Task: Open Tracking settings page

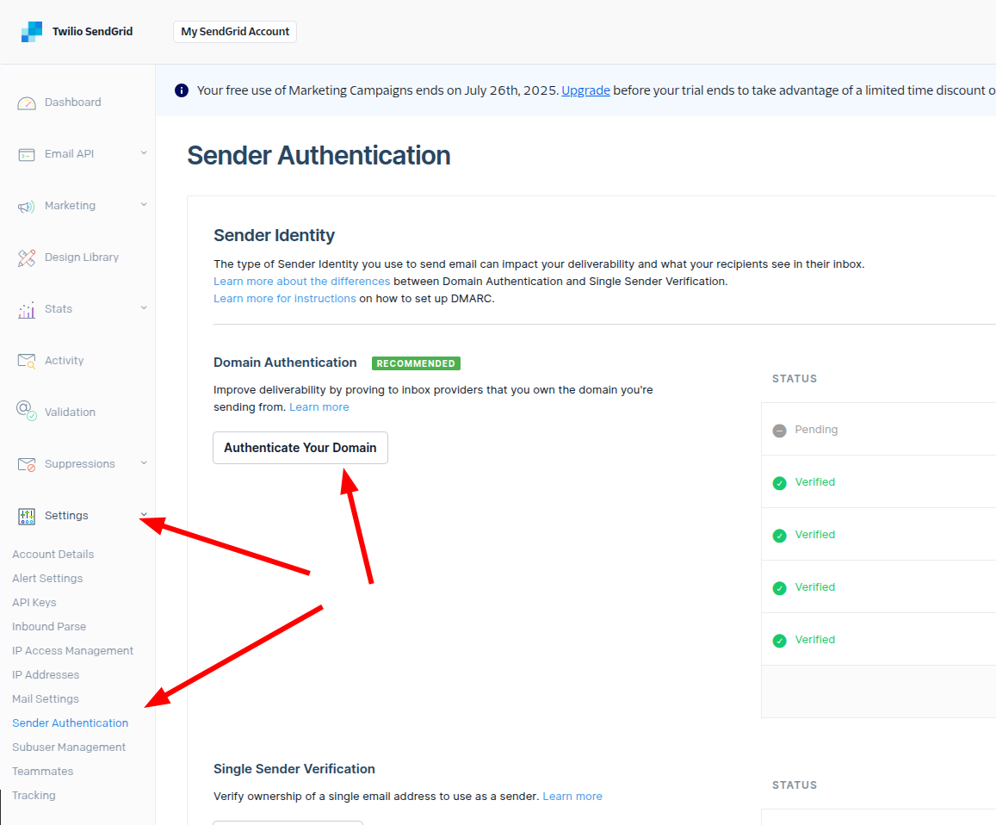Action: coord(34,796)
